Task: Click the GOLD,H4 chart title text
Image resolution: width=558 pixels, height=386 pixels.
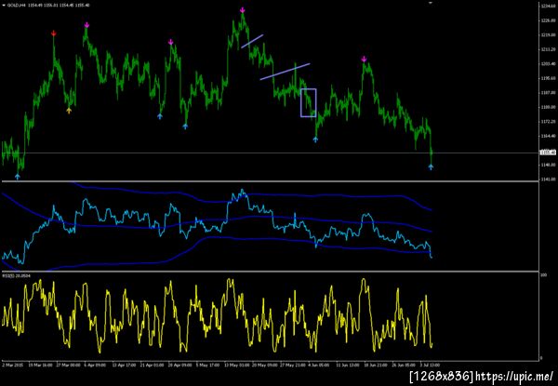Action: tap(15, 6)
